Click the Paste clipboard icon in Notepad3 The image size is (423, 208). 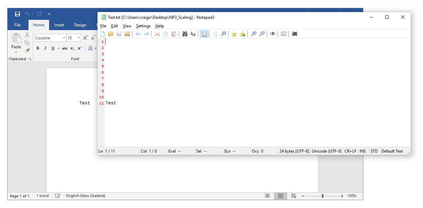[x=174, y=34]
